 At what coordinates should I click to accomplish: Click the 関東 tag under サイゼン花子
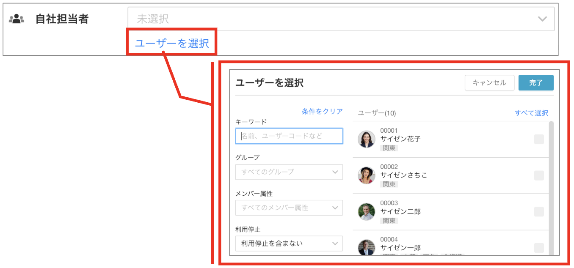point(389,148)
